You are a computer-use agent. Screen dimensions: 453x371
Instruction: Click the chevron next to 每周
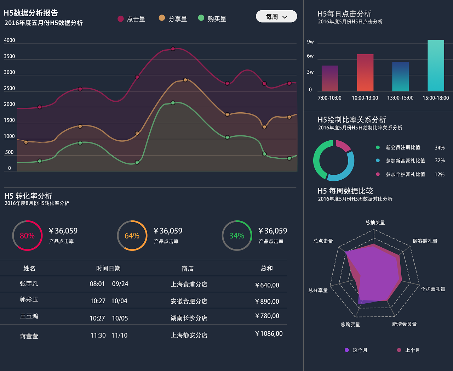(285, 16)
